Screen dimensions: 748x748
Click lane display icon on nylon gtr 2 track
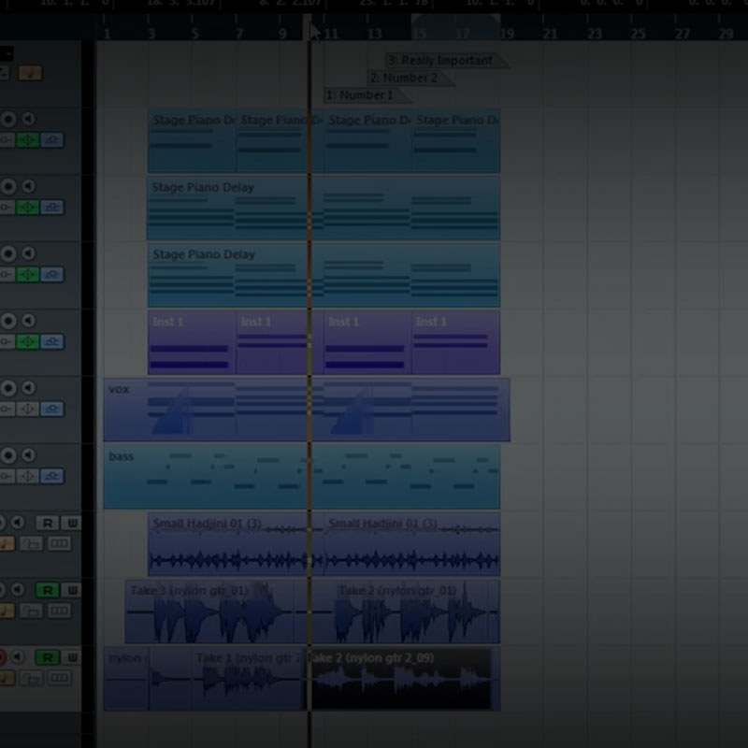click(59, 678)
